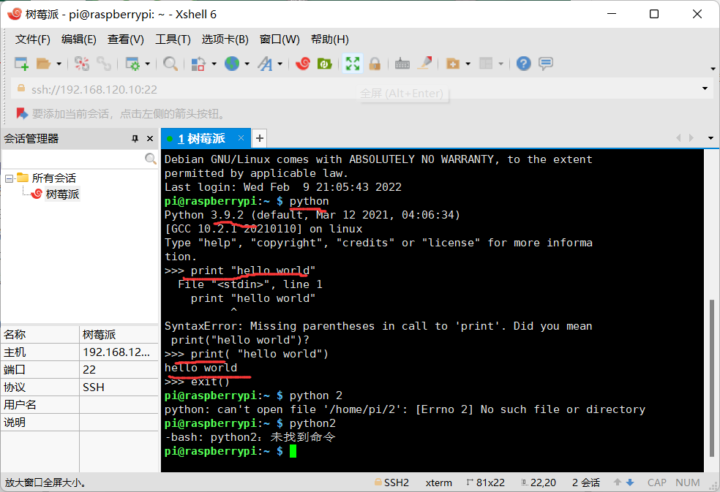Screen dimensions: 720x492
Task: Click the terminal vertical scrollbar
Action: pyautogui.click(x=712, y=378)
